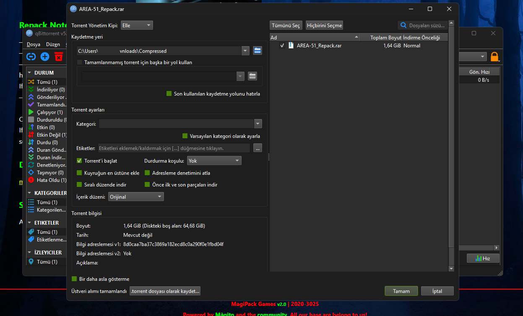This screenshot has height=316, width=523.
Task: Toggle Adresleme denetimini atla checkbox
Action: [x=147, y=173]
